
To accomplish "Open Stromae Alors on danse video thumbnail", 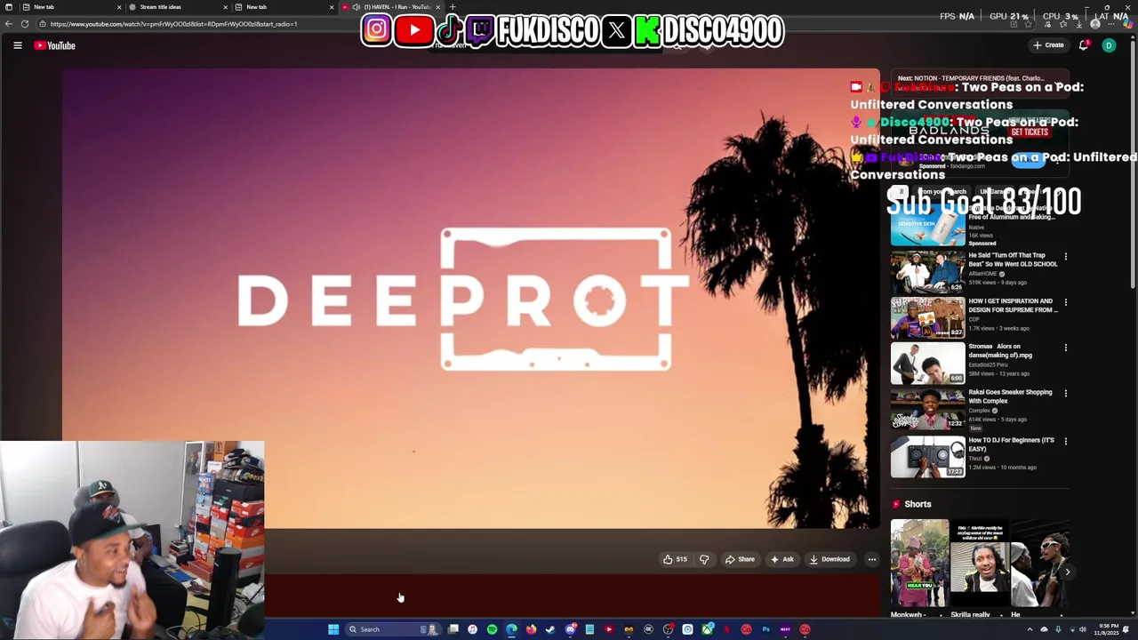I will (x=927, y=363).
